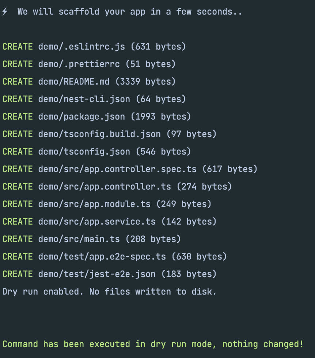
Task: Click the lightning bolt icon
Action: (x=5, y=12)
